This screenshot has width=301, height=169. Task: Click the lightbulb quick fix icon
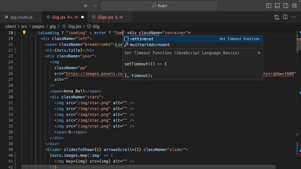(24, 32)
